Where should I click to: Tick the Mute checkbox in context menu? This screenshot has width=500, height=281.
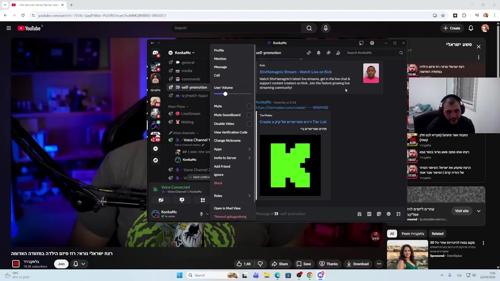click(x=249, y=106)
